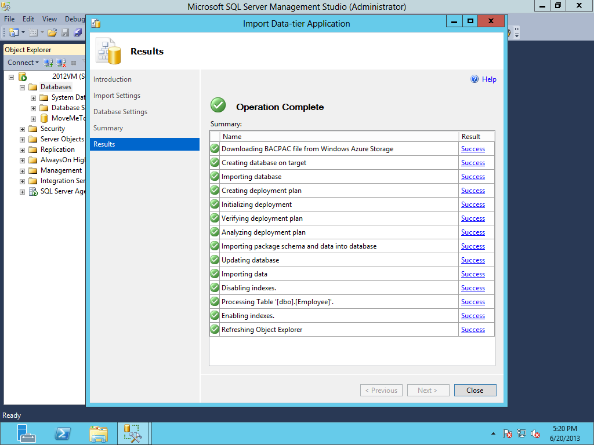Show hidden system tray icons
Image resolution: width=594 pixels, height=445 pixels.
point(493,433)
